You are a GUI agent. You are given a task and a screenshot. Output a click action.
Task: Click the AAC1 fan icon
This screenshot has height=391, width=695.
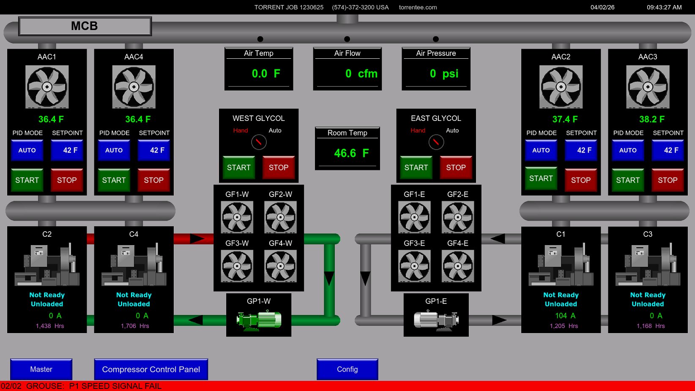pos(47,87)
